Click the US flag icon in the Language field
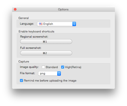The width and height of the screenshot is (127, 106). click(x=41, y=24)
